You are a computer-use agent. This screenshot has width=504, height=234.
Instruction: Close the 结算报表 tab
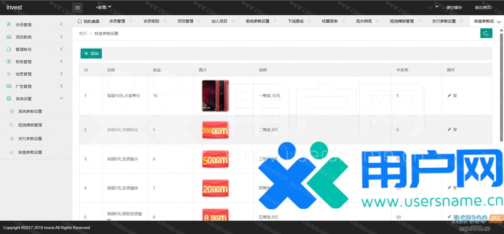[x=343, y=21]
